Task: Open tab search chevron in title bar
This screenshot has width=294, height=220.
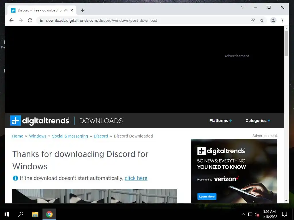Action: (242, 7)
